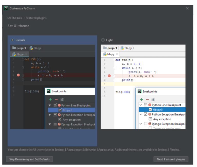The width and height of the screenshot is (197, 167).
Task: Collapse Python Exception Breakpoint in Light preview
Action: point(141,114)
